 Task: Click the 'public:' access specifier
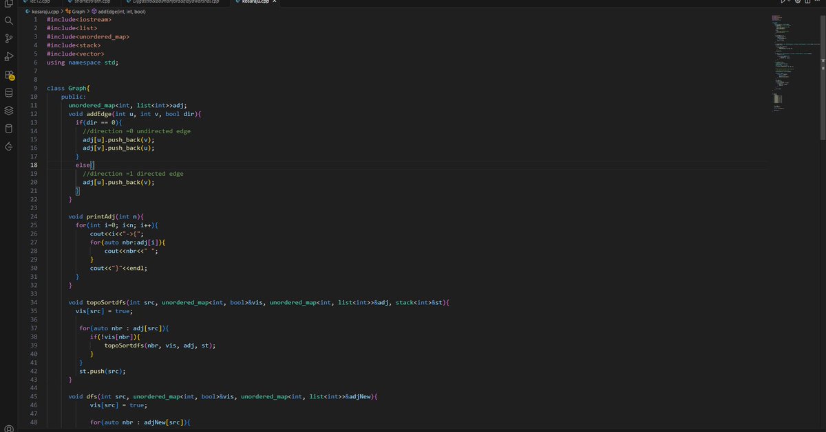click(x=74, y=97)
